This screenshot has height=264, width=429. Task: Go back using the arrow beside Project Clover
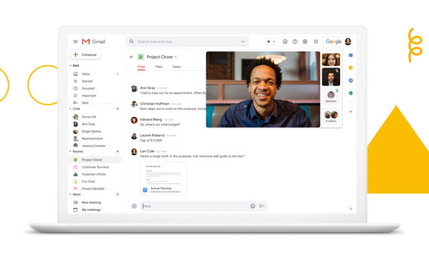131,57
